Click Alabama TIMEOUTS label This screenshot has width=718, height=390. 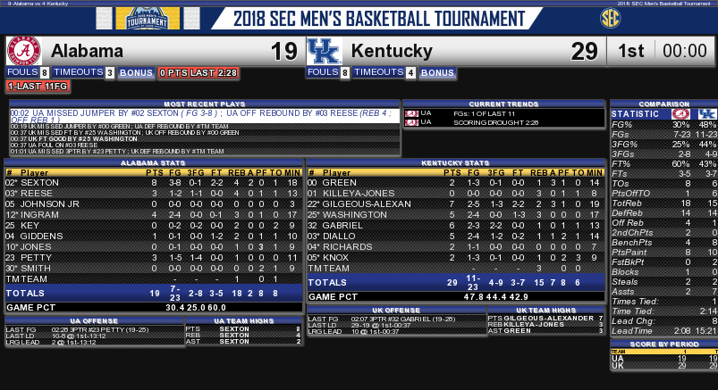coord(79,71)
